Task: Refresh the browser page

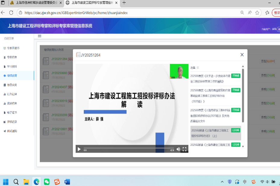Action: tap(11, 13)
